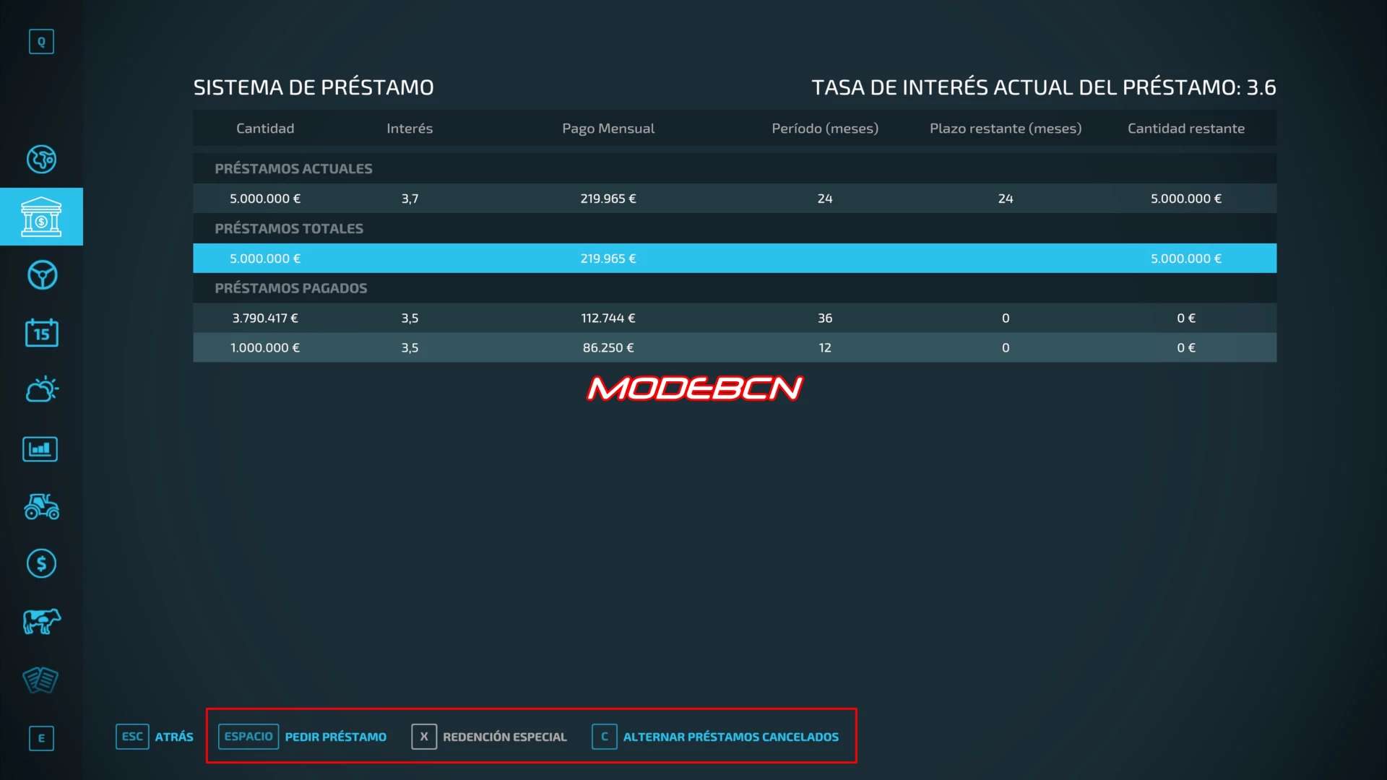Open the steering wheel AI menu
Screen dimensions: 1387x780
click(x=41, y=275)
